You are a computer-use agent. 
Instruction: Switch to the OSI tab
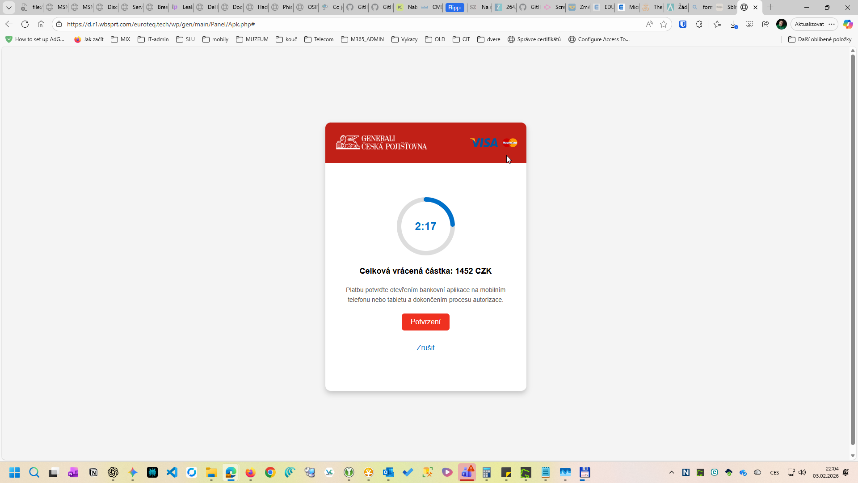pyautogui.click(x=307, y=7)
